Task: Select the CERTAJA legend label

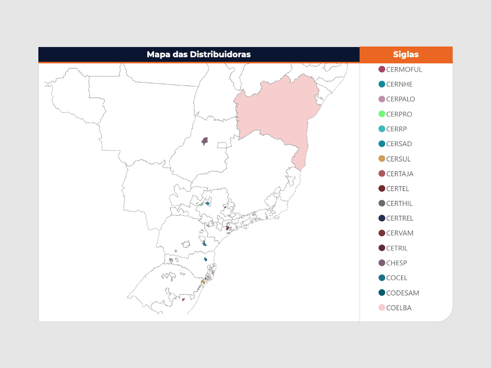Action: click(x=400, y=174)
